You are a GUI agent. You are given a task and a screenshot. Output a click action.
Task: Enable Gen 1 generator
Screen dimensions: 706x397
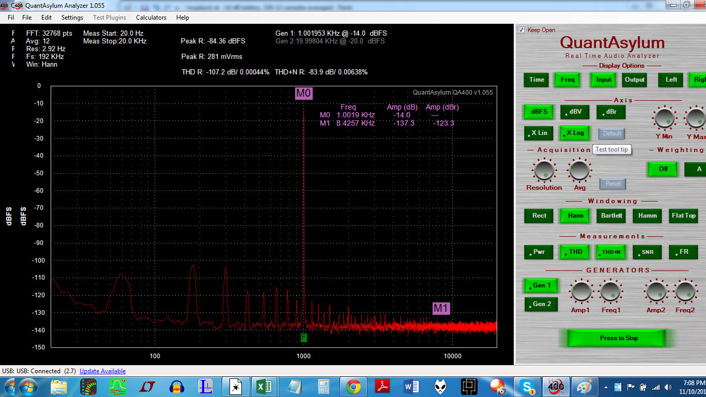(541, 285)
